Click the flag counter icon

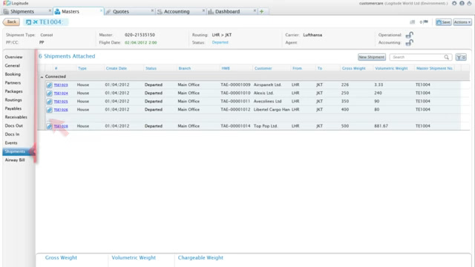pyautogui.click(x=424, y=22)
